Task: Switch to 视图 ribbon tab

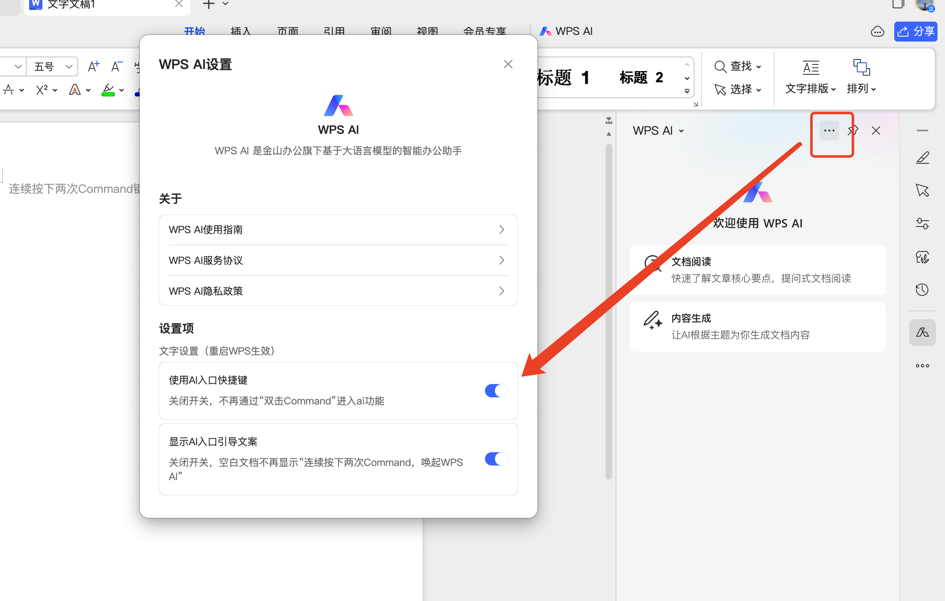Action: tap(427, 31)
